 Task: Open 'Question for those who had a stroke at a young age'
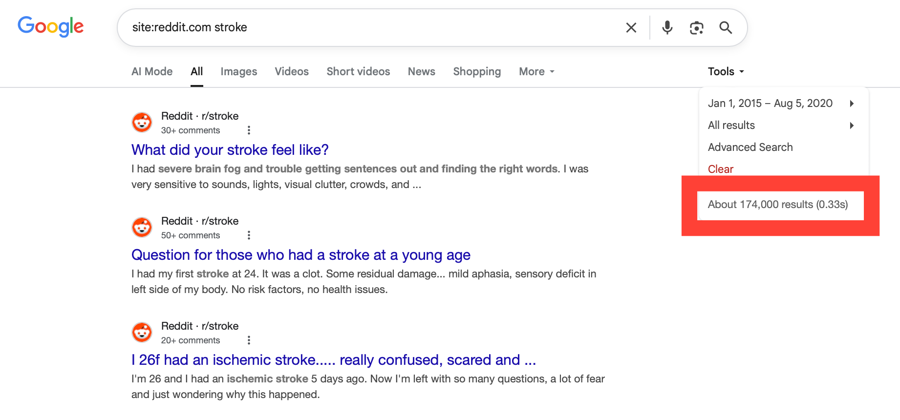coord(301,254)
